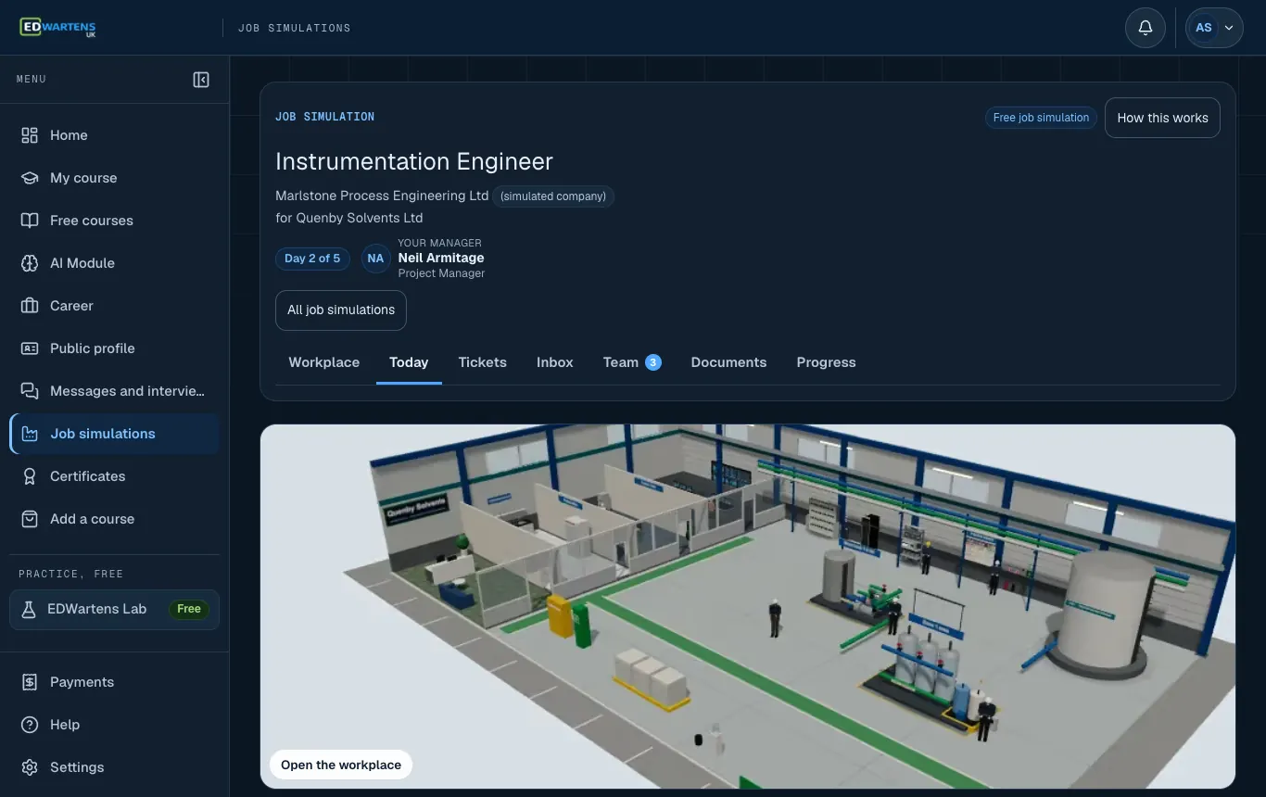
Task: Click the Instrumentation Engineer heading
Action: point(414,161)
